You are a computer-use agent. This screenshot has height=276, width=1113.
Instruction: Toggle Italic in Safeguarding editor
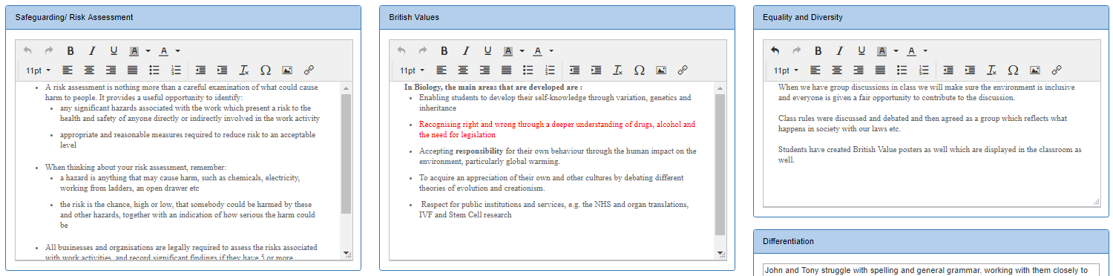92,51
